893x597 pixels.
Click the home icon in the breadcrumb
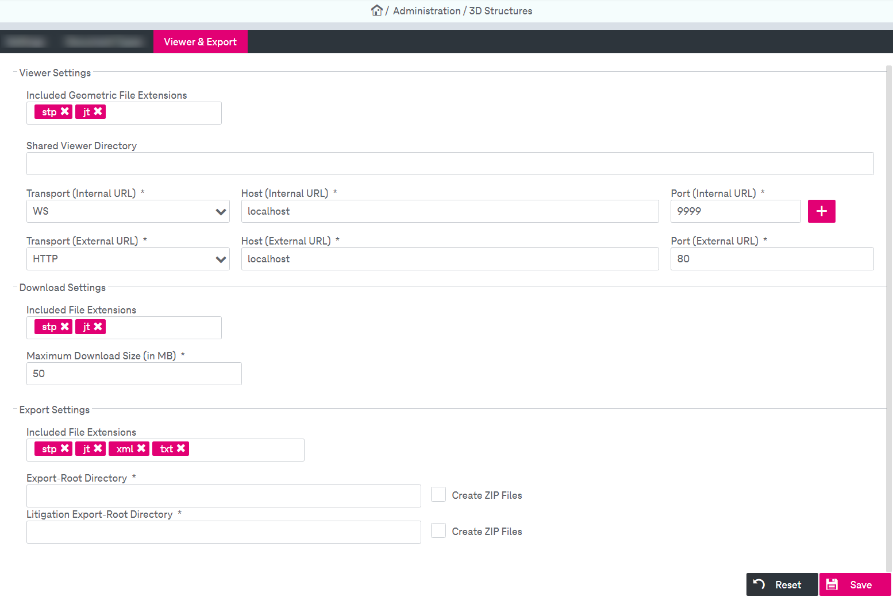pos(377,10)
